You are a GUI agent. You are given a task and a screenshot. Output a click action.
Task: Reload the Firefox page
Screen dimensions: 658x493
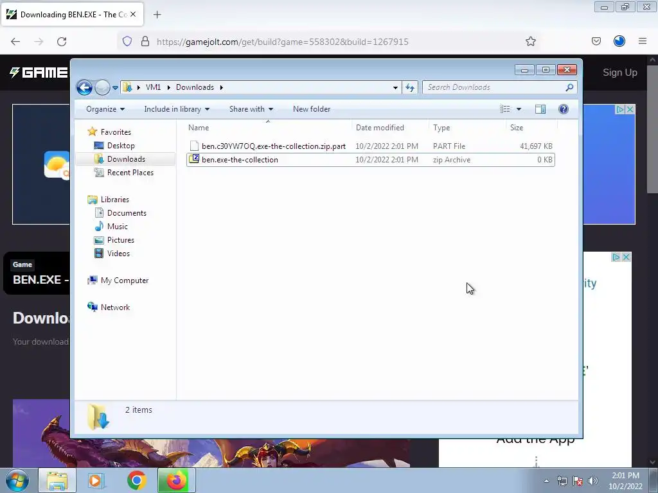[62, 42]
